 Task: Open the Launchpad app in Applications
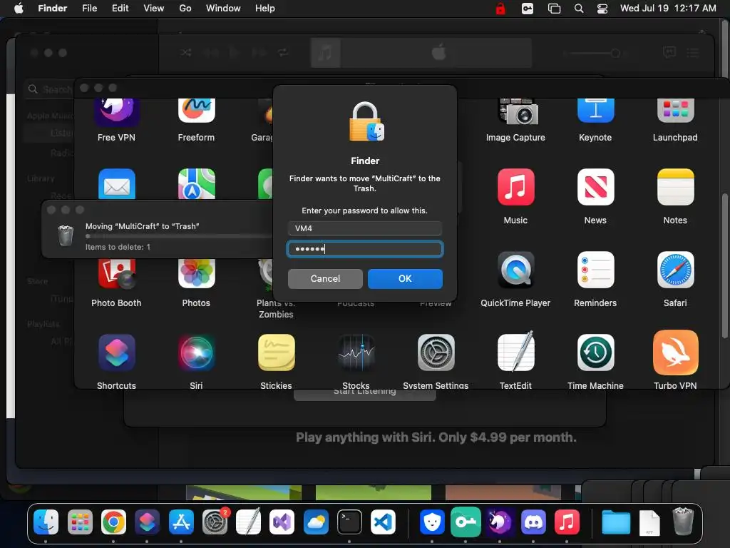click(x=675, y=111)
